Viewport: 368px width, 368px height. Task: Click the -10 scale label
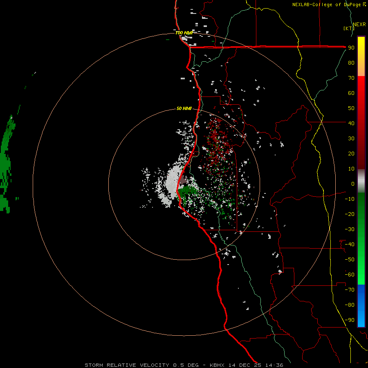tap(350, 199)
